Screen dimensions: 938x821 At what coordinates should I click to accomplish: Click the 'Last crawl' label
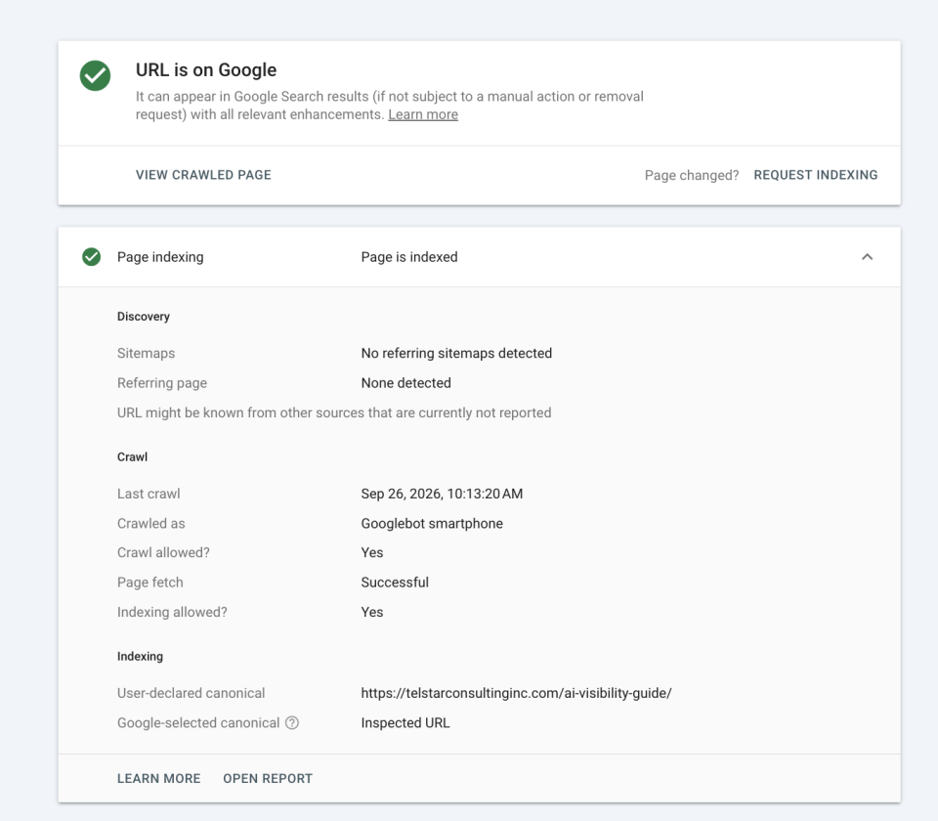click(x=149, y=494)
